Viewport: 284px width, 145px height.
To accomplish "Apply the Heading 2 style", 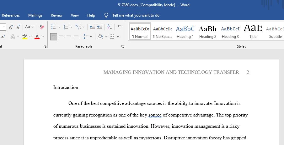I will coord(207,31).
